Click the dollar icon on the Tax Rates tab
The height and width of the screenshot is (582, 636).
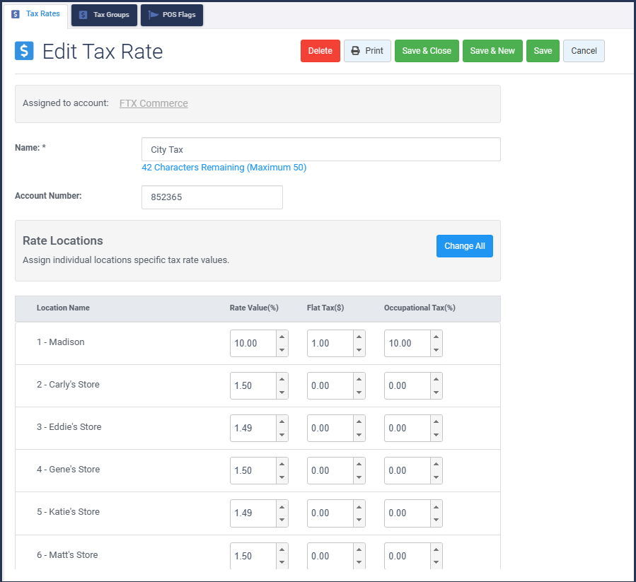click(x=15, y=13)
